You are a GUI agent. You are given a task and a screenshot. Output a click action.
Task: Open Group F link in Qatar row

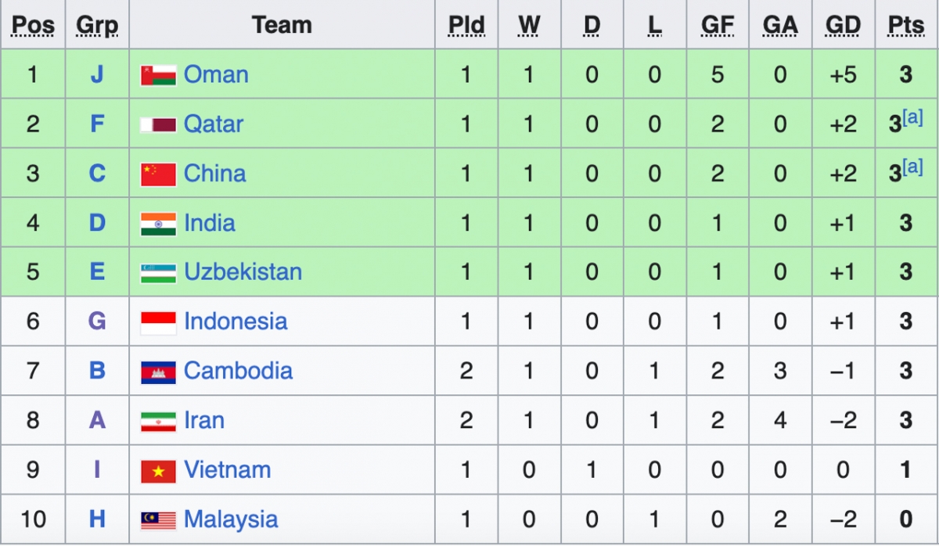(x=97, y=124)
